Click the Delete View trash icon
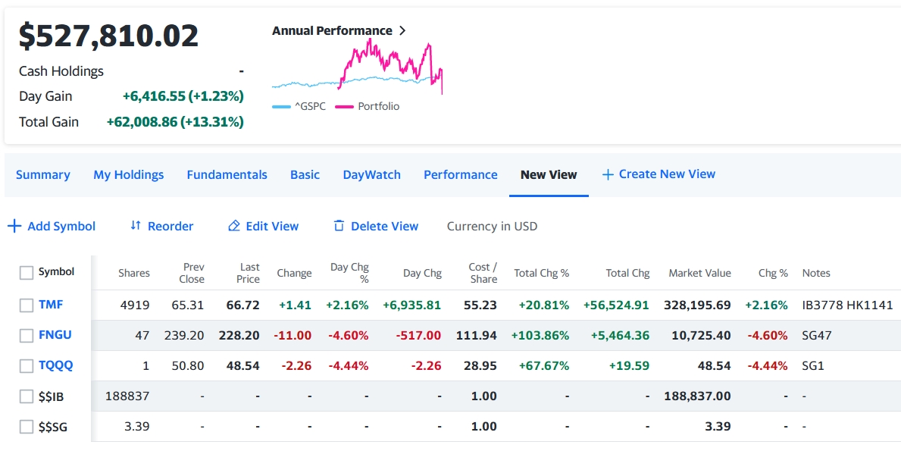Viewport: 901px width, 451px height. [x=339, y=226]
